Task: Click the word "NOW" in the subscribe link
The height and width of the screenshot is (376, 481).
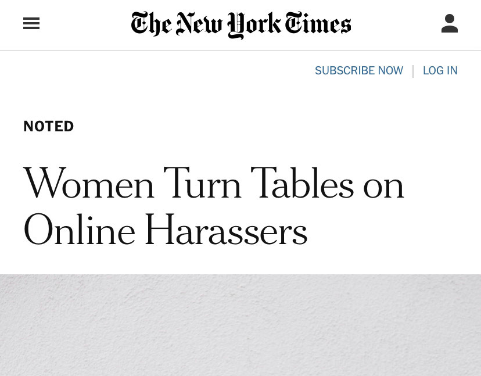Action: (x=390, y=71)
